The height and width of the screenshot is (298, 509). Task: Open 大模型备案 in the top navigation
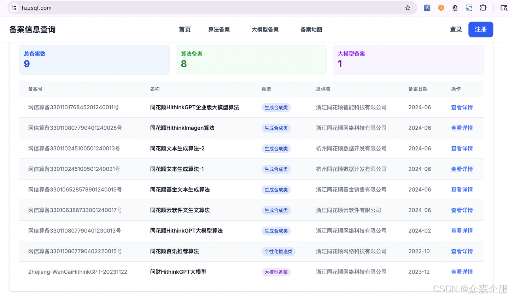[x=265, y=30]
